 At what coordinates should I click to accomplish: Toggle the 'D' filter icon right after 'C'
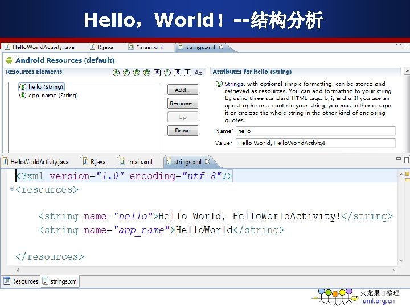pyautogui.click(x=137, y=73)
